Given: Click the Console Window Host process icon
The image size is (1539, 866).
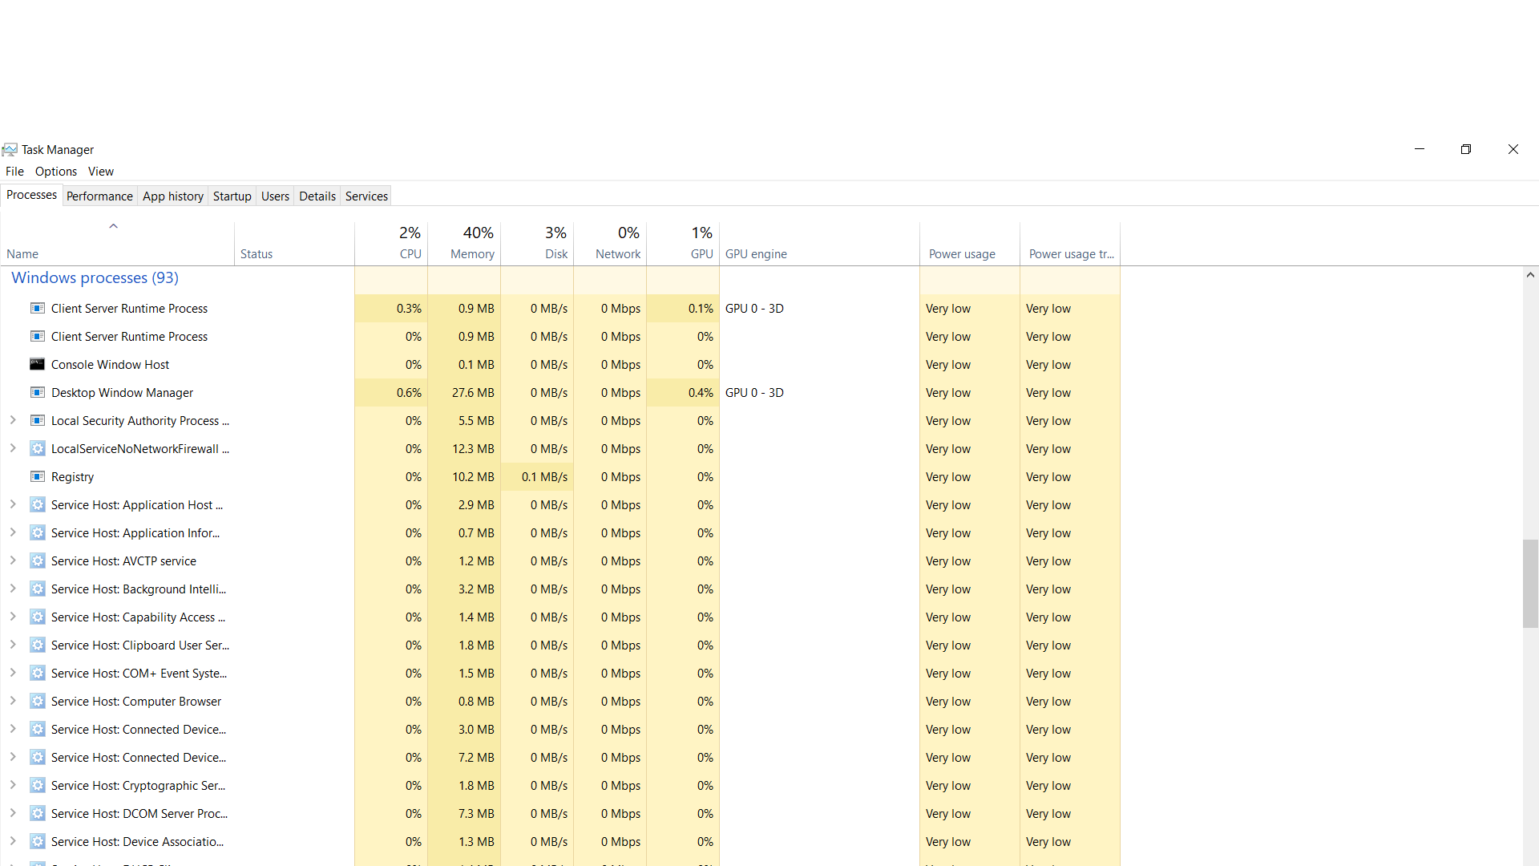Looking at the screenshot, I should [x=37, y=365].
